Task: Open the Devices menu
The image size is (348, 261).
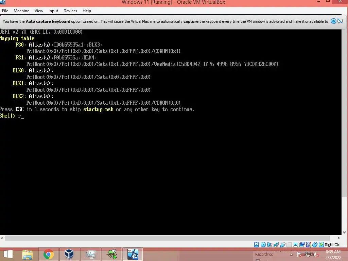Action: click(x=70, y=11)
